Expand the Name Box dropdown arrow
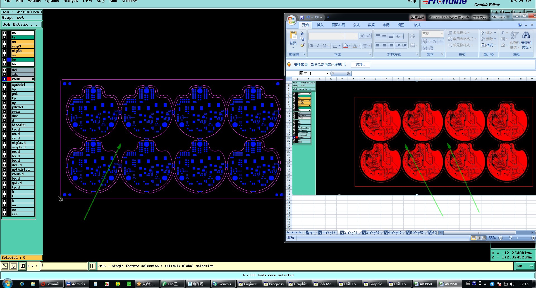The width and height of the screenshot is (536, 288). click(x=327, y=73)
